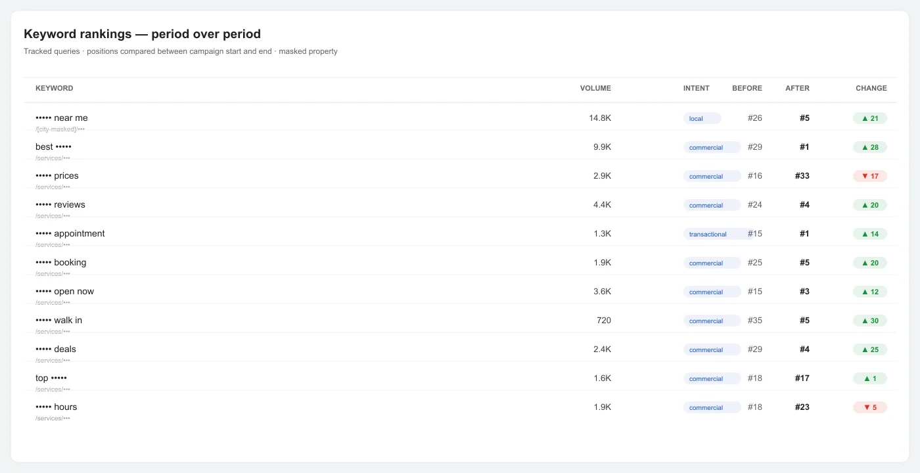The width and height of the screenshot is (920, 473).
Task: Click the ▲ 1 change badge
Action: tap(870, 378)
